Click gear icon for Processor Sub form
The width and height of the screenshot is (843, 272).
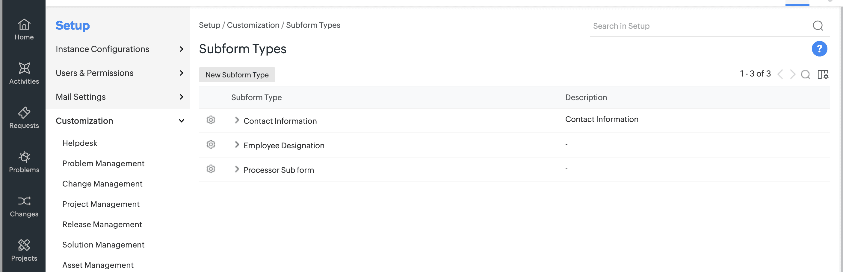[211, 169]
